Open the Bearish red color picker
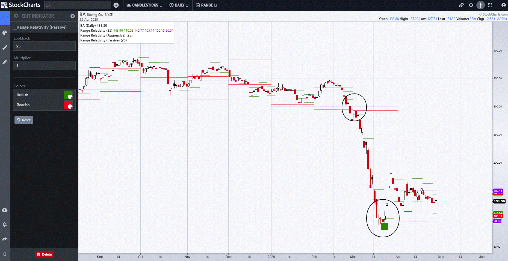Viewport: 508px width, 261px height. click(x=68, y=105)
